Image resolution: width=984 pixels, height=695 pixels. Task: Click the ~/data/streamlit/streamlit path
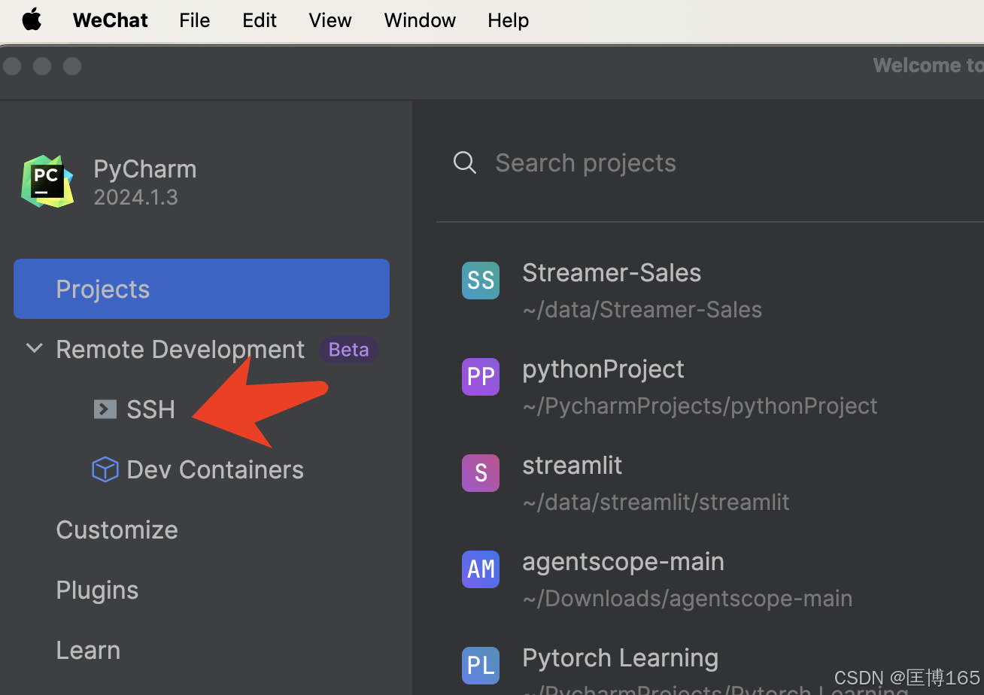pyautogui.click(x=656, y=502)
